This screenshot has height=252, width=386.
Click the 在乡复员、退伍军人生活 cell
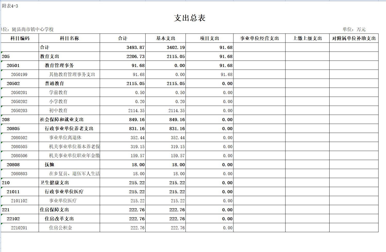pyautogui.click(x=69, y=174)
